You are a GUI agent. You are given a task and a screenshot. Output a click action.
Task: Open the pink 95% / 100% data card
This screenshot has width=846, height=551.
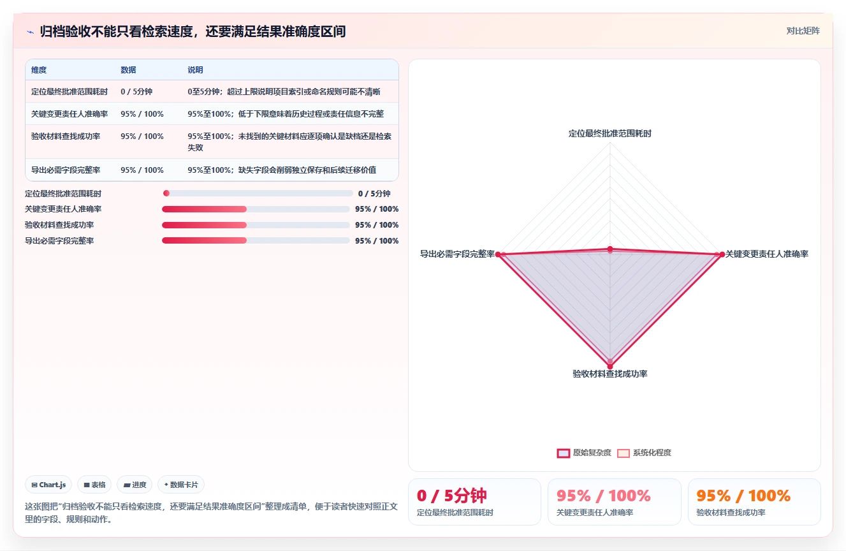click(x=614, y=502)
